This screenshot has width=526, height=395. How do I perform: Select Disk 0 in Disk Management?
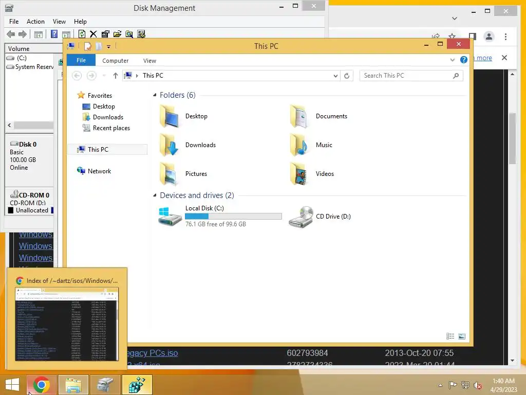[x=29, y=159]
